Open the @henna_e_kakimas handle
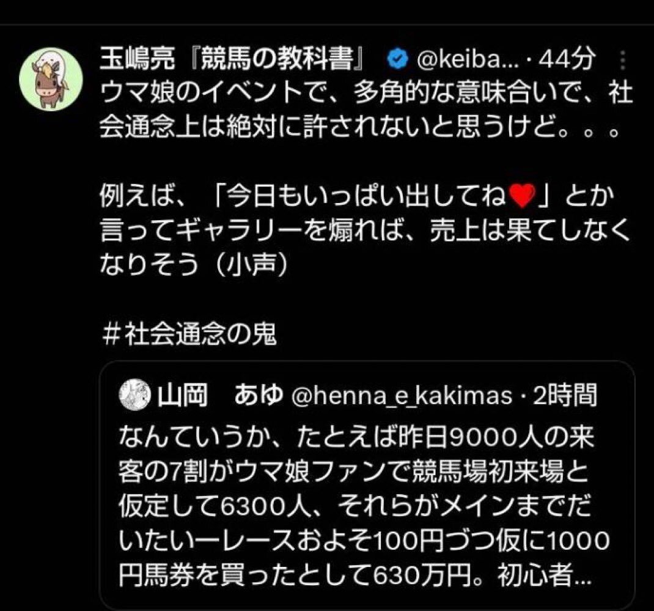654x611 pixels. tap(401, 396)
